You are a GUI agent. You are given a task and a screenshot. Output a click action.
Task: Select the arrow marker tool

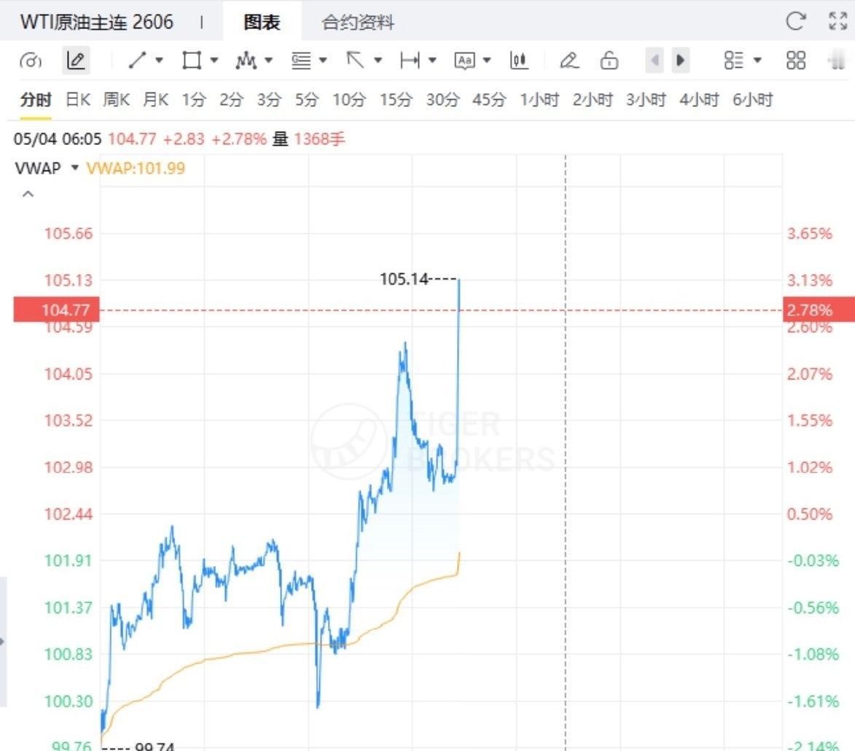click(355, 60)
